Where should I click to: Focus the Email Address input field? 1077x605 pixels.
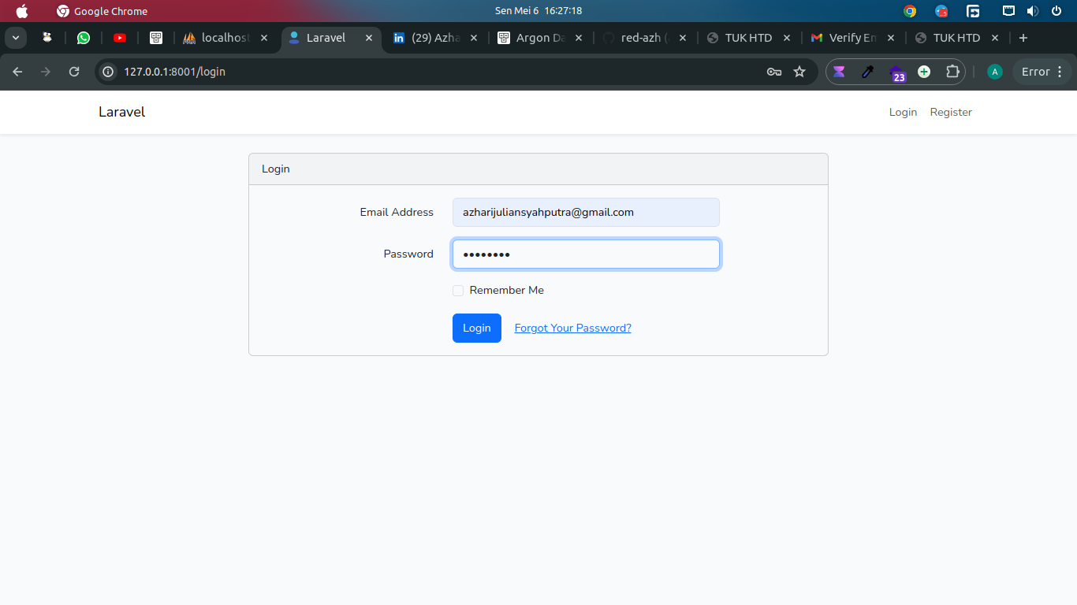pos(586,212)
